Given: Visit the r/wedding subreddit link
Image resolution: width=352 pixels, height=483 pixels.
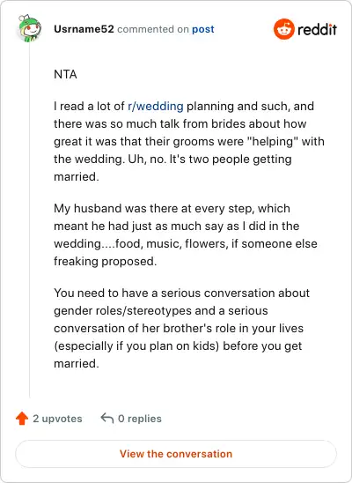Looking at the screenshot, I should coord(156,107).
